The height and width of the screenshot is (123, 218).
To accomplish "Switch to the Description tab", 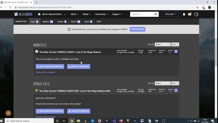I will coord(21,22).
